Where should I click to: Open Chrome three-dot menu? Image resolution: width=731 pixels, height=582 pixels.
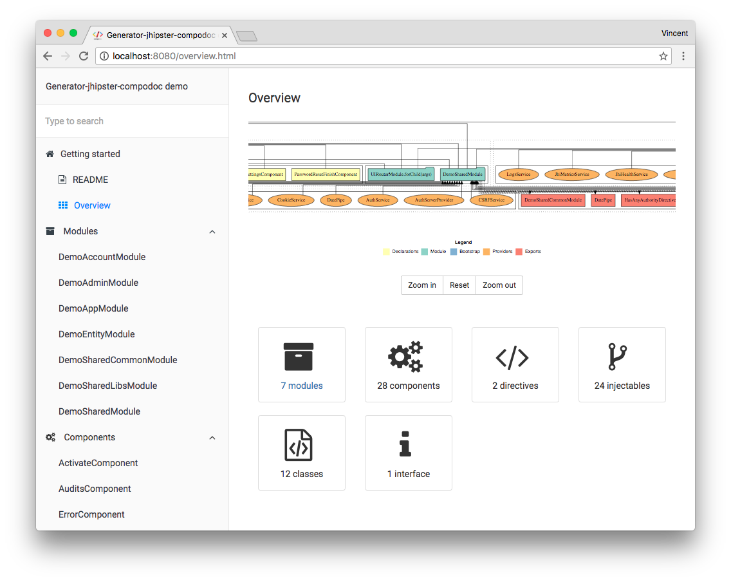click(683, 56)
